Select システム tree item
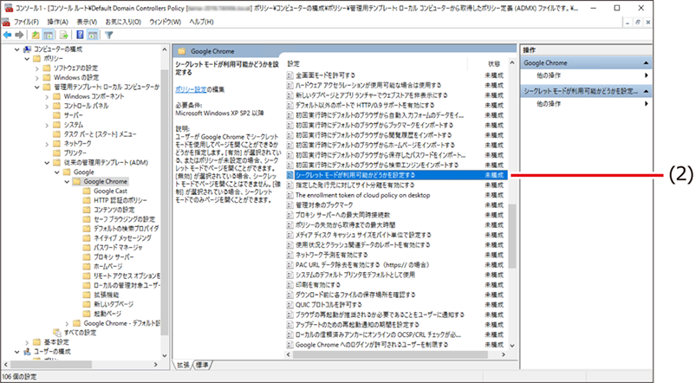696x383 pixels. coord(73,125)
